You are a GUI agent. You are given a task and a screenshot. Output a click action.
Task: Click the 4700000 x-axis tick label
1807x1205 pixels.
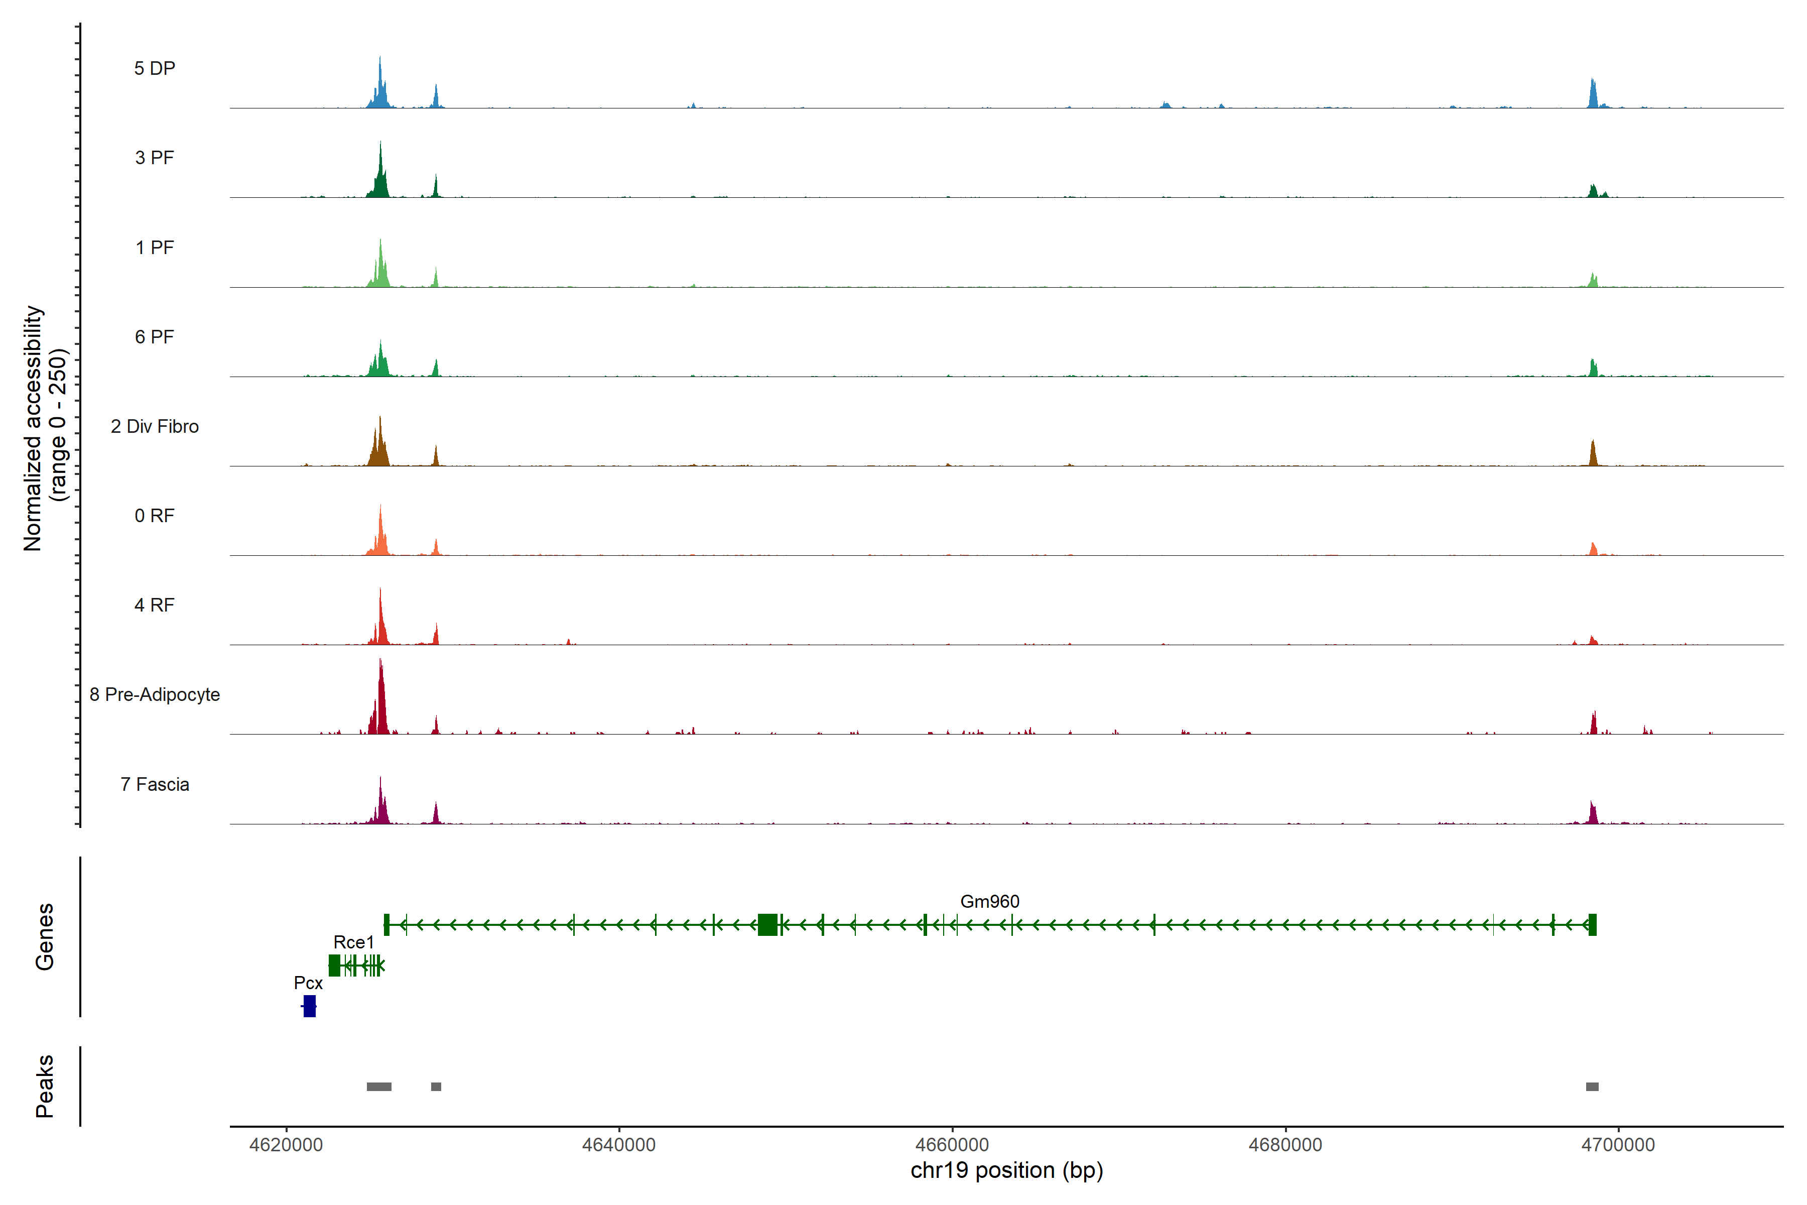click(x=1618, y=1145)
